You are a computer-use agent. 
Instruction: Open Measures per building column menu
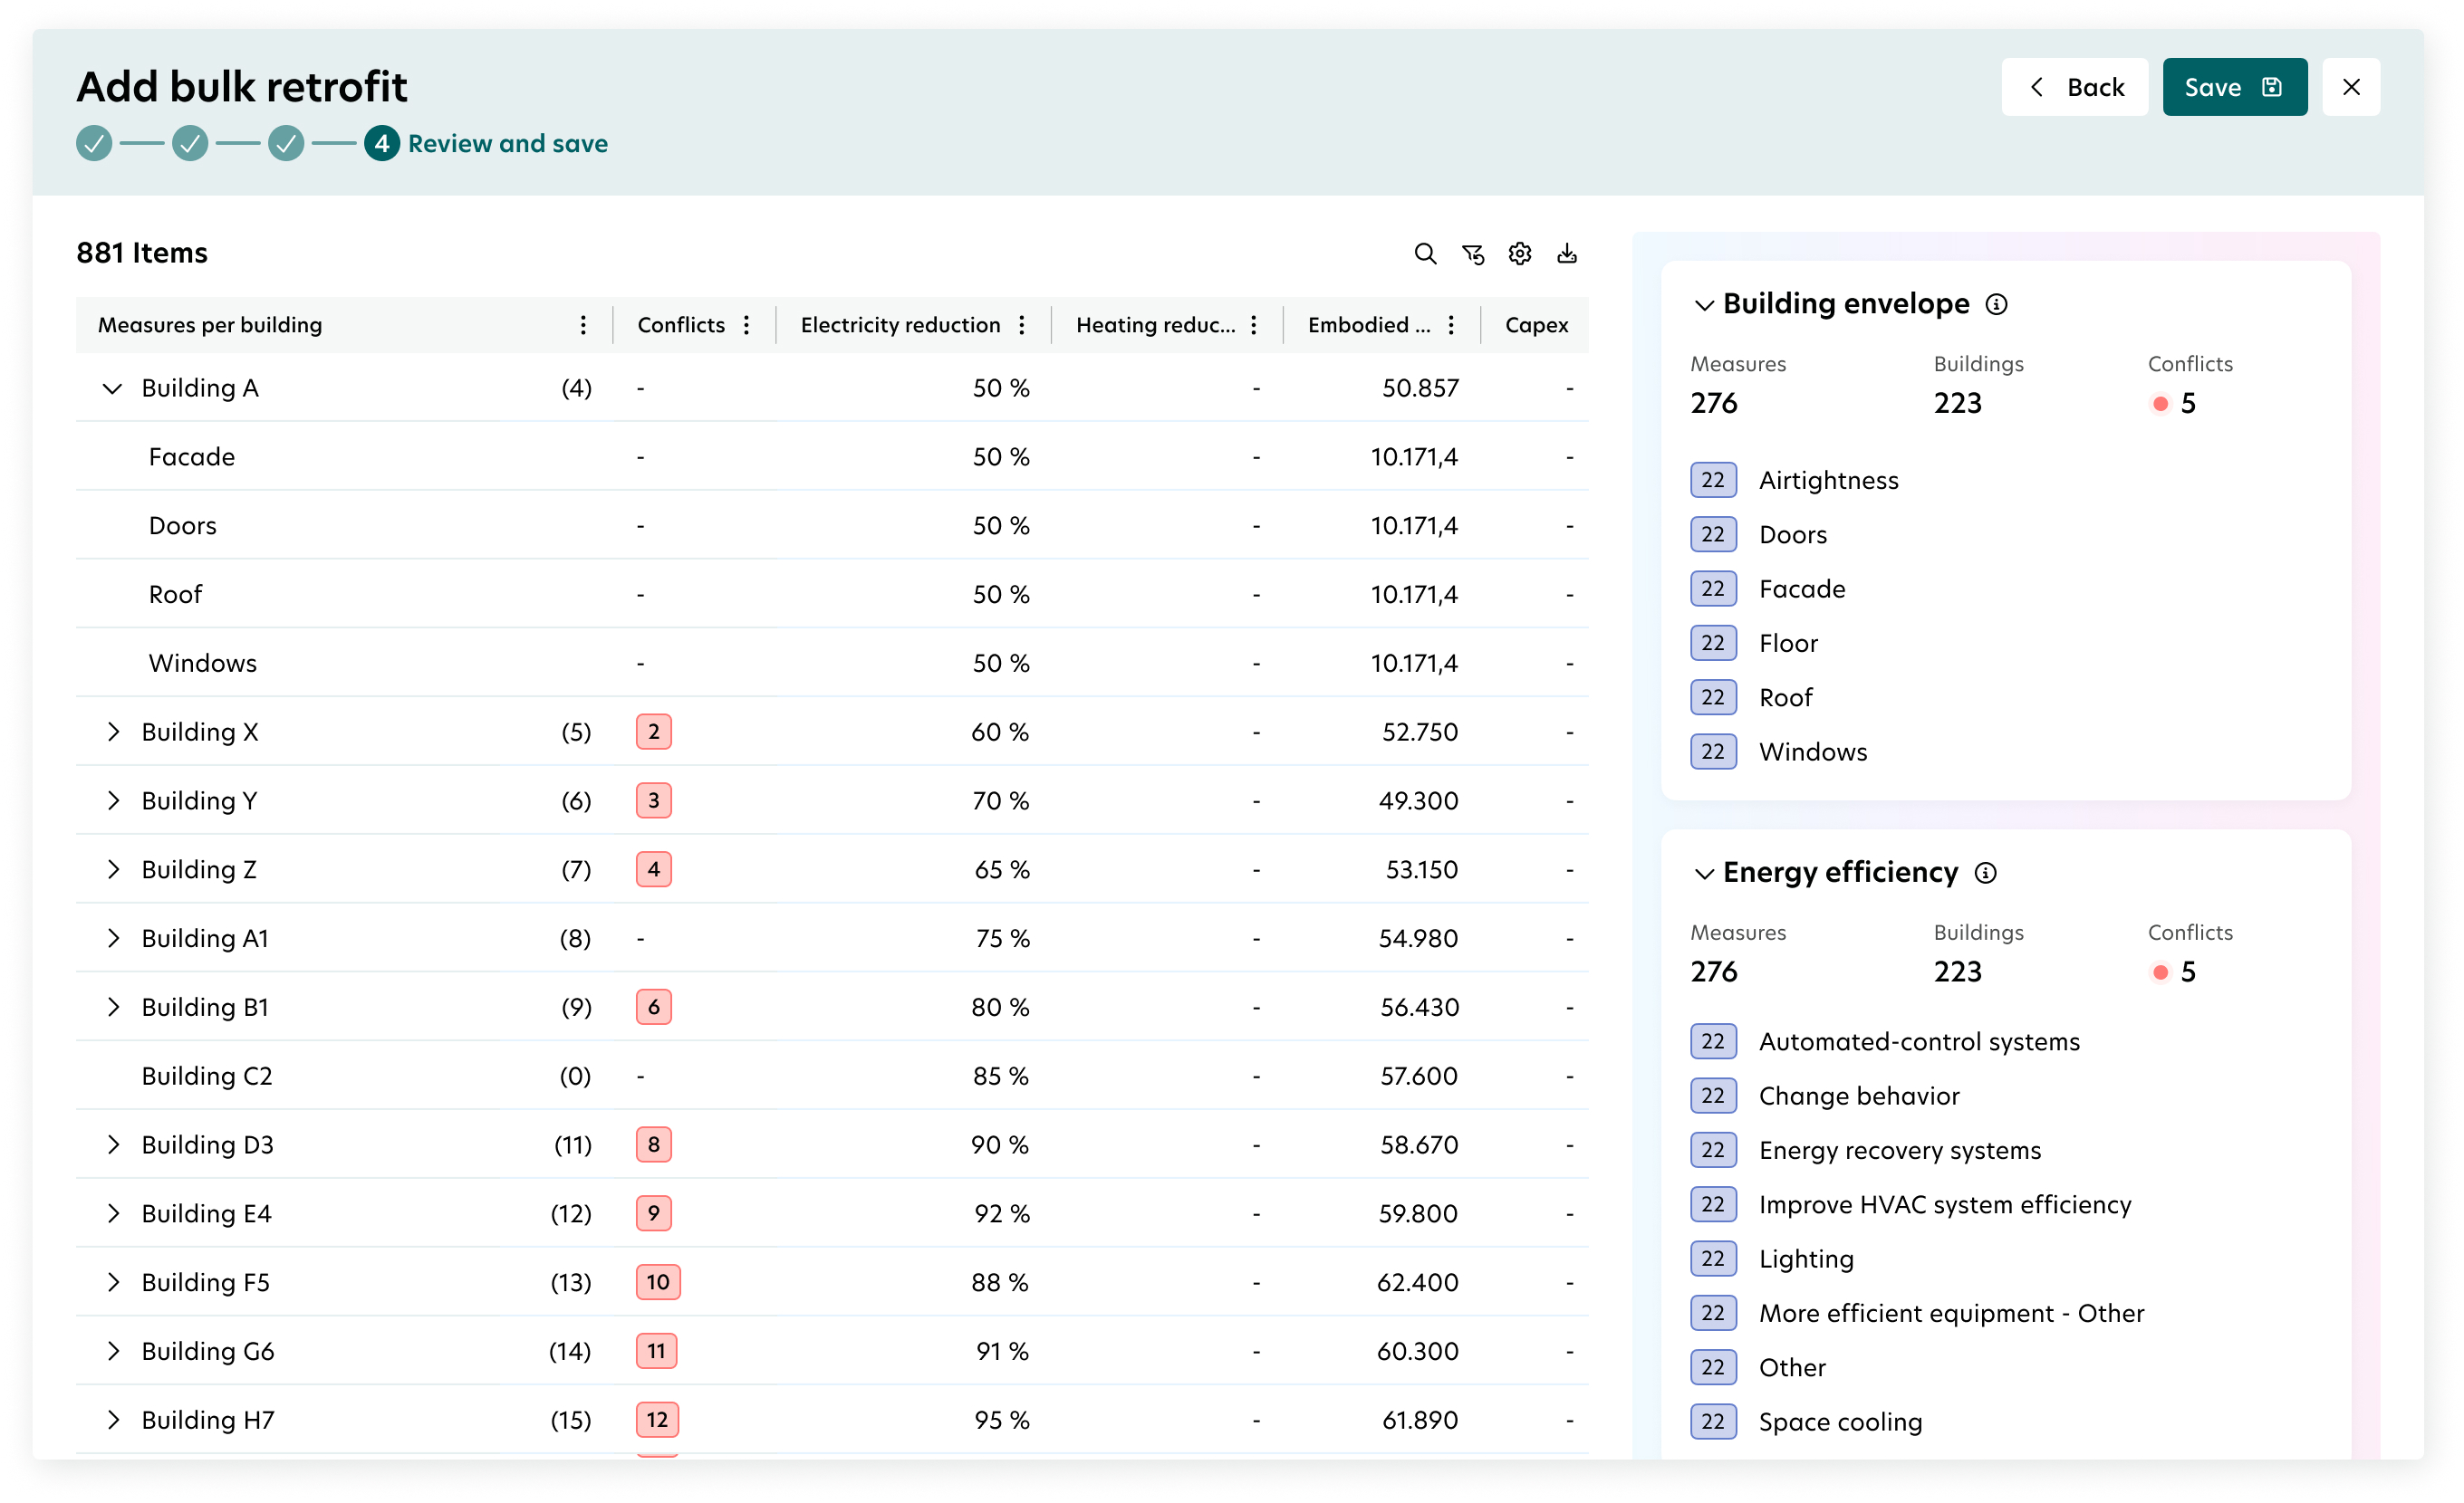[583, 325]
